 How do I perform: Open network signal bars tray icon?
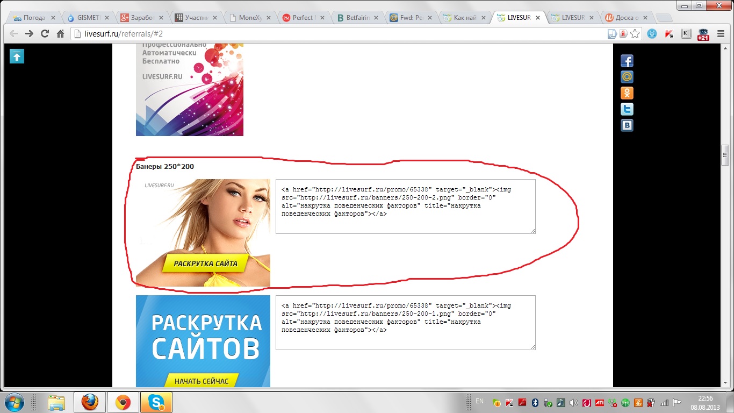(665, 403)
